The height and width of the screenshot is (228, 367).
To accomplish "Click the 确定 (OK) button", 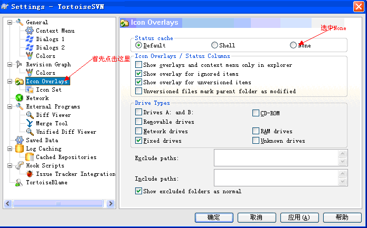I will (x=214, y=217).
